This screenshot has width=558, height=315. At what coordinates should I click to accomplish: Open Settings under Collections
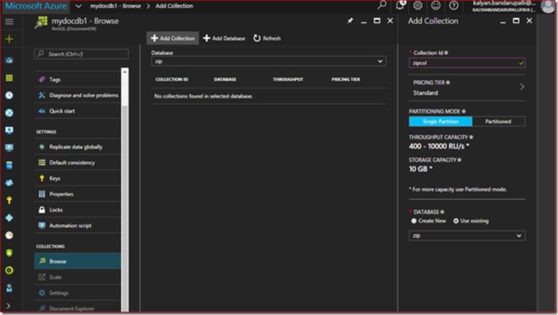(x=77, y=292)
